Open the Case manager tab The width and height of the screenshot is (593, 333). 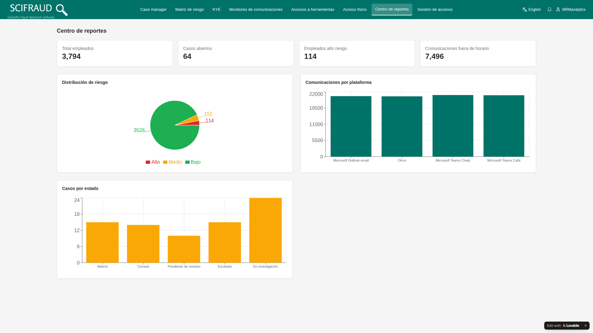154,10
